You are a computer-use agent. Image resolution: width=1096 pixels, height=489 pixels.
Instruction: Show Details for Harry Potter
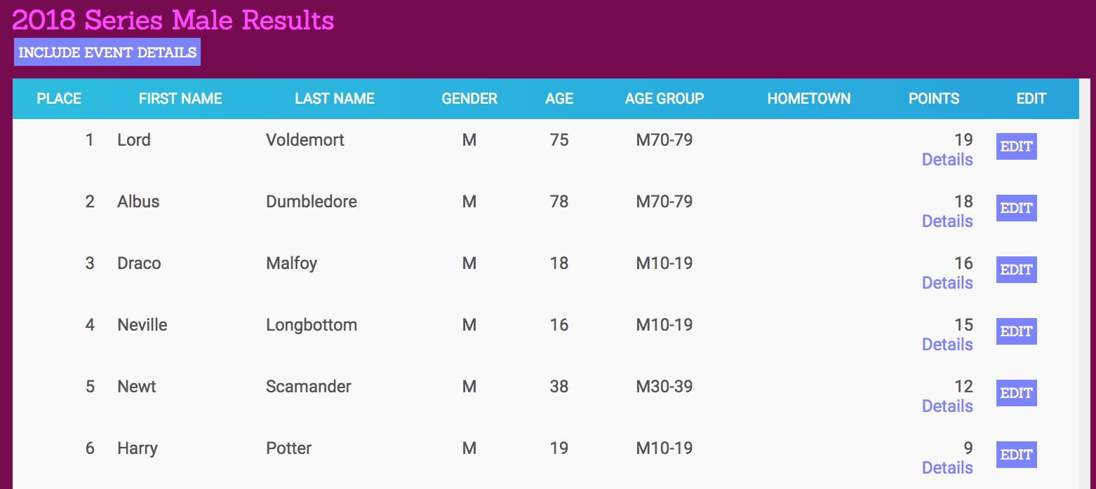947,468
